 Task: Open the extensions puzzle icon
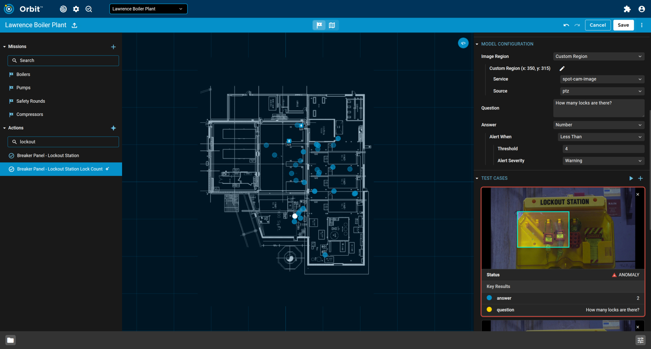(x=627, y=9)
